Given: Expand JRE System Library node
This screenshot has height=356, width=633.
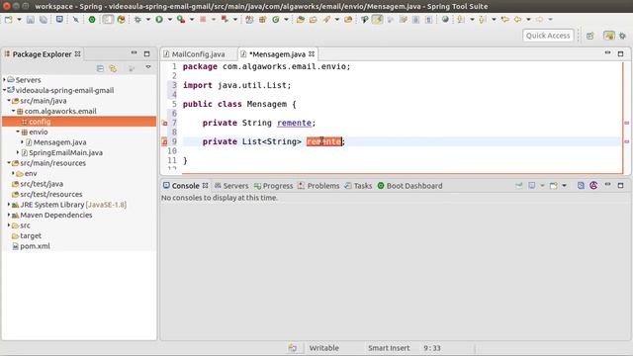Looking at the screenshot, I should point(9,205).
